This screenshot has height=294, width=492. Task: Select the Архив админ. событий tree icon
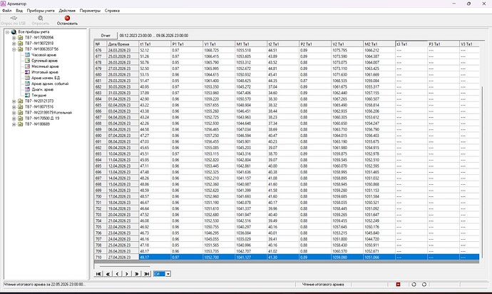pos(27,83)
